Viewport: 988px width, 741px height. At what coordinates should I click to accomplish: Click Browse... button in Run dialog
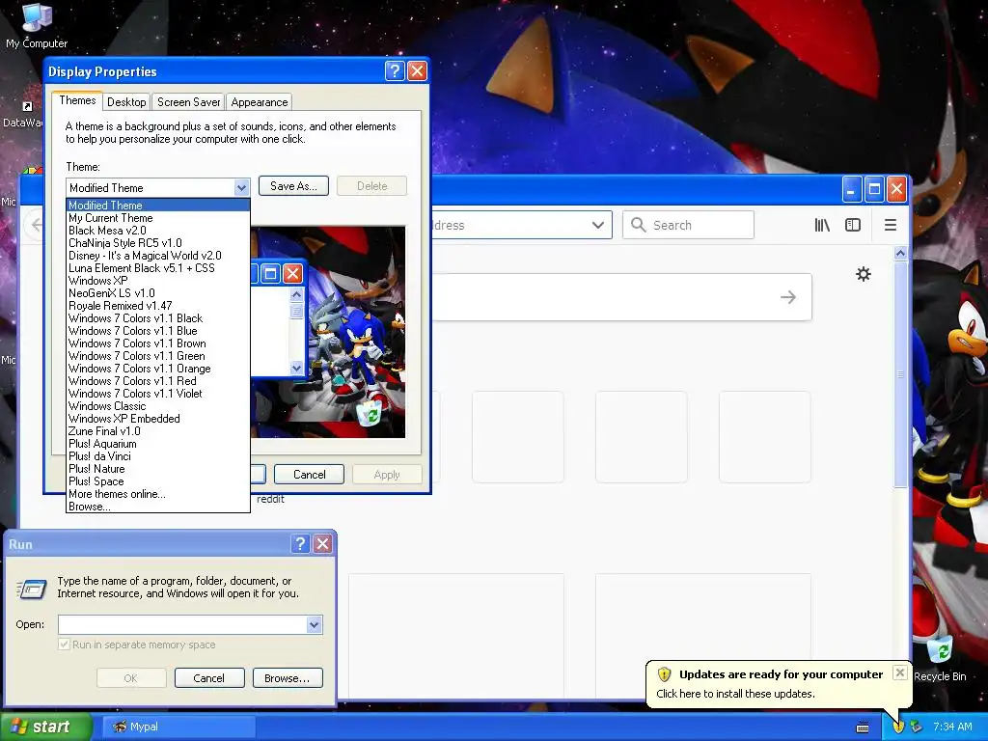click(x=288, y=678)
